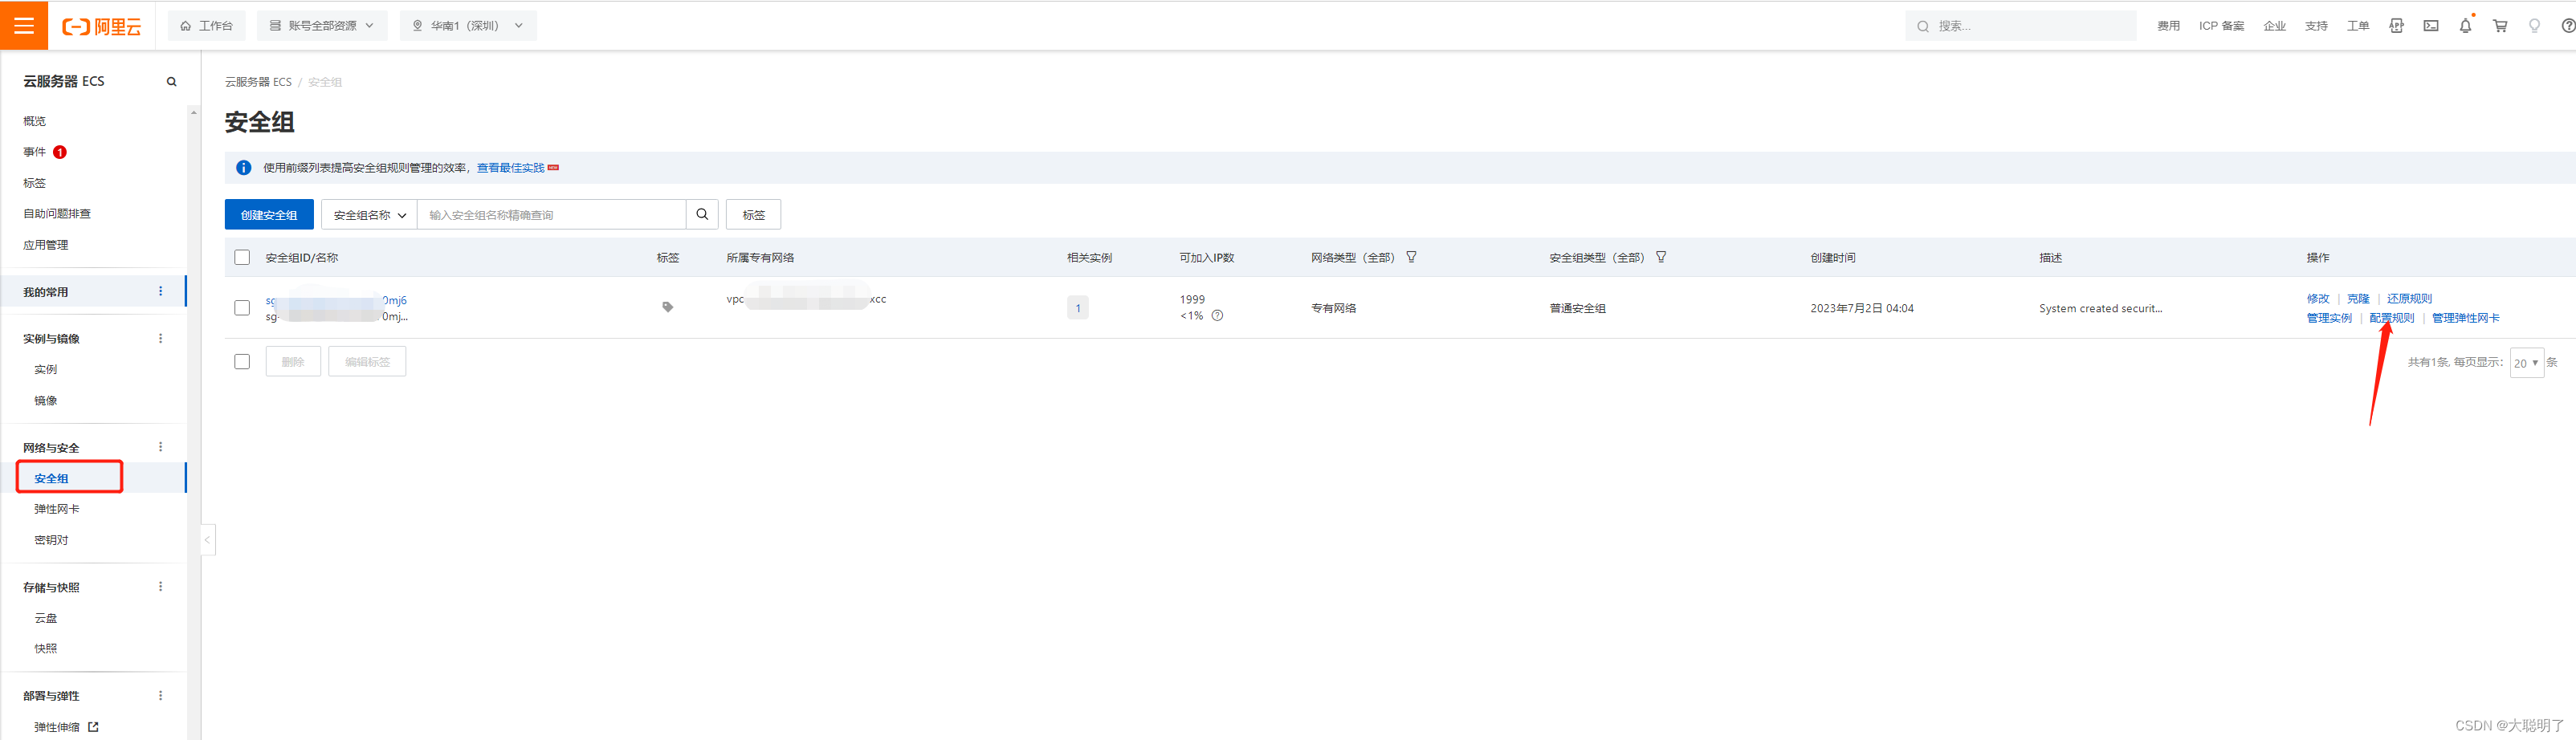The image size is (2576, 740).
Task: Tick the checkbox for the security group row
Action: [242, 307]
